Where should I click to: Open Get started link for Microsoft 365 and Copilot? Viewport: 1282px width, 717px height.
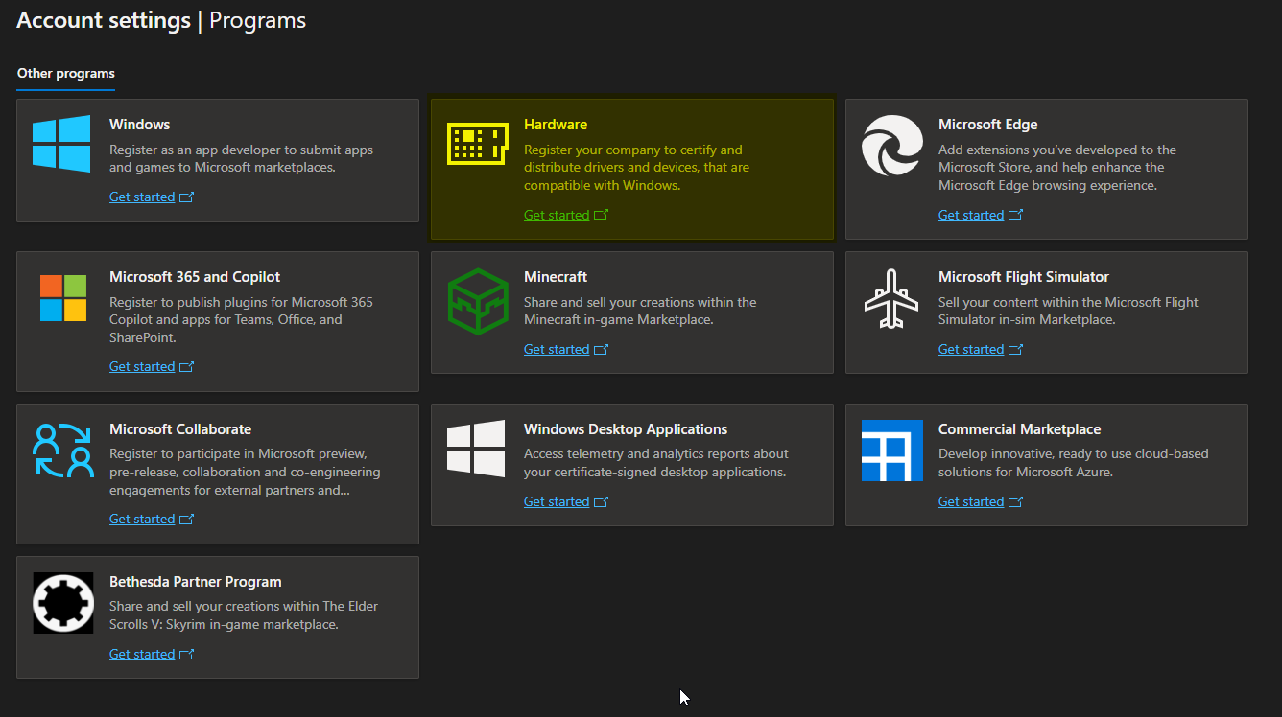[142, 367]
